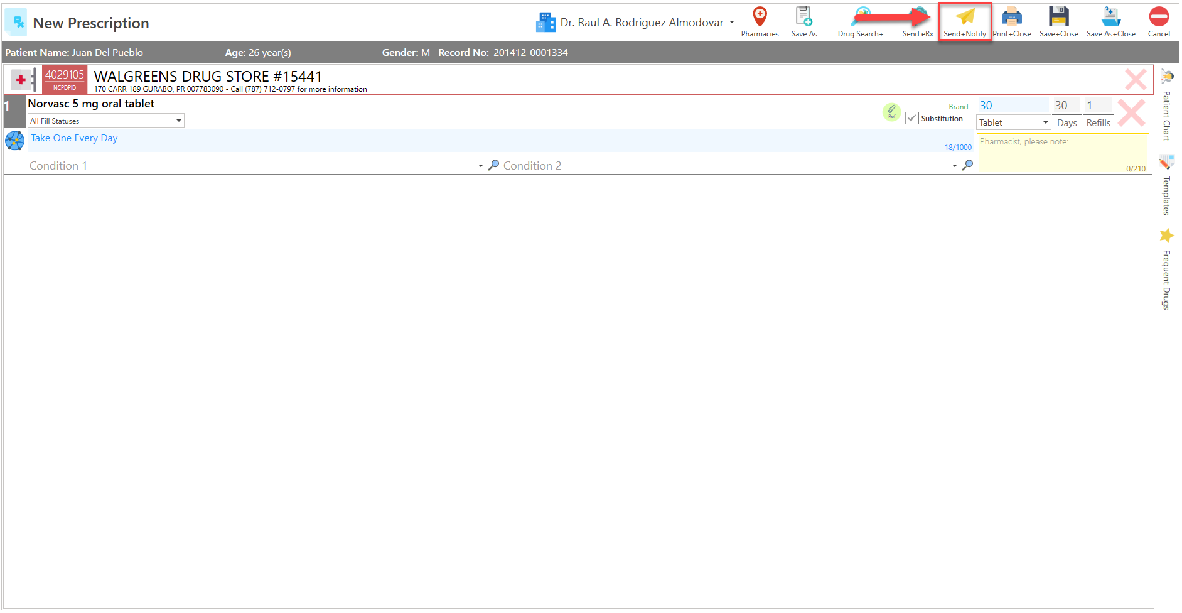Screen dimensions: 1182x613
Task: Click the green Ref reference icon
Action: tap(891, 112)
